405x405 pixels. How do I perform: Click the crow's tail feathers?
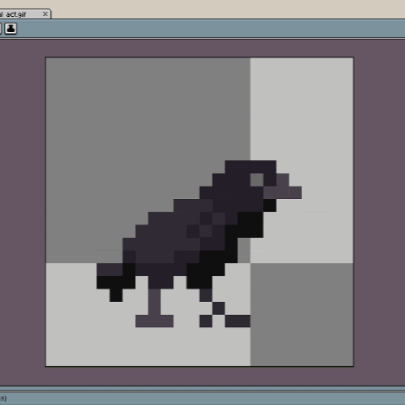[110, 270]
